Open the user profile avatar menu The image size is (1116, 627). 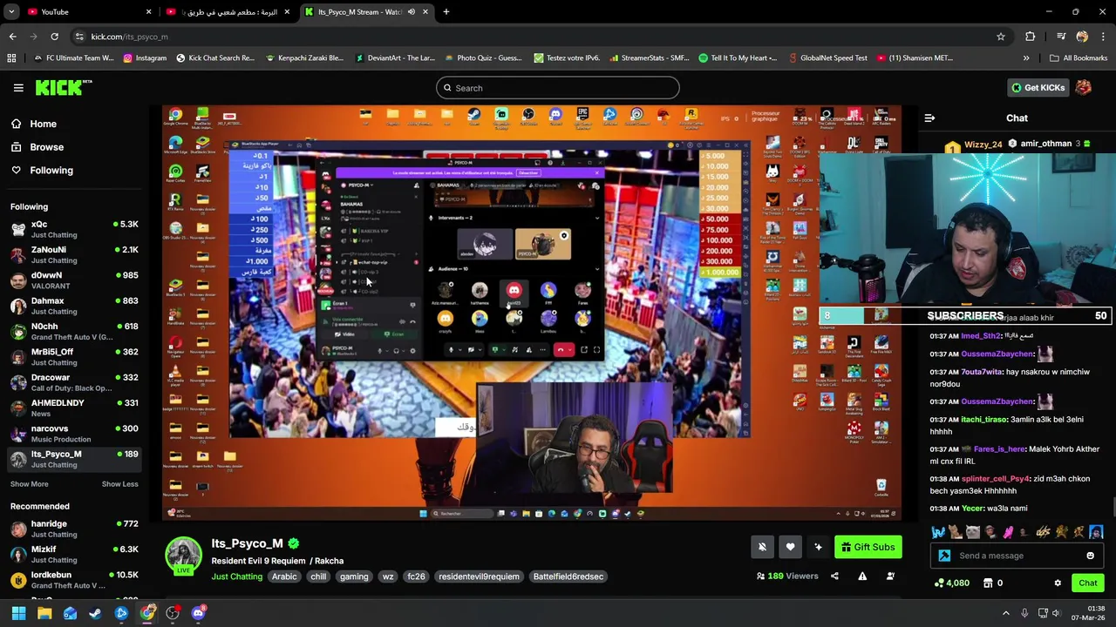[x=1083, y=87]
